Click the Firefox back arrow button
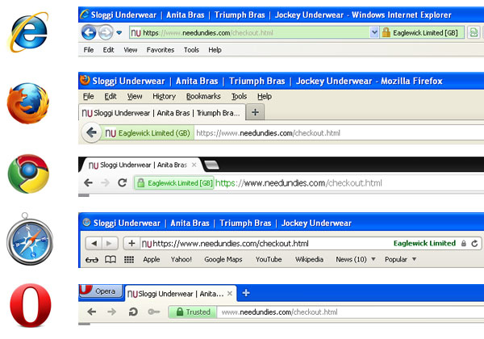This screenshot has height=339, width=484. [x=91, y=132]
